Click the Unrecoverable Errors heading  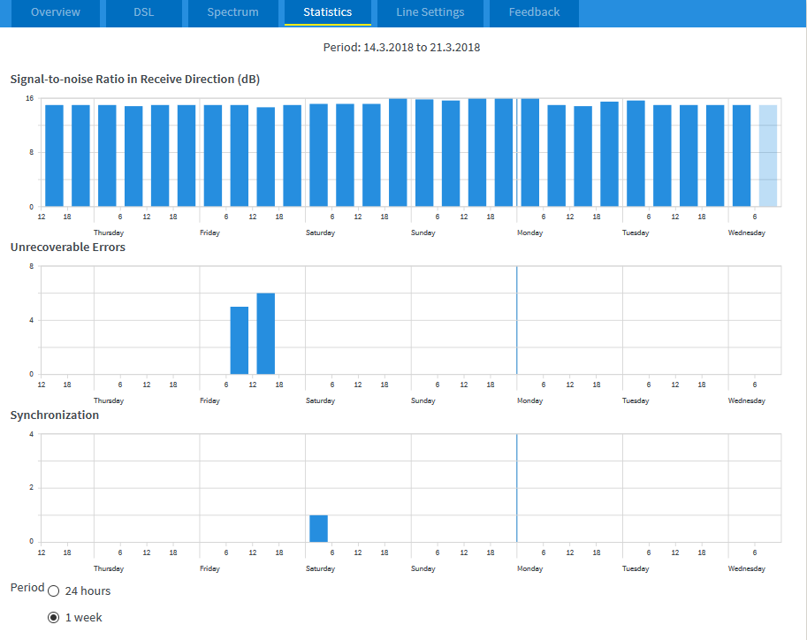(68, 248)
